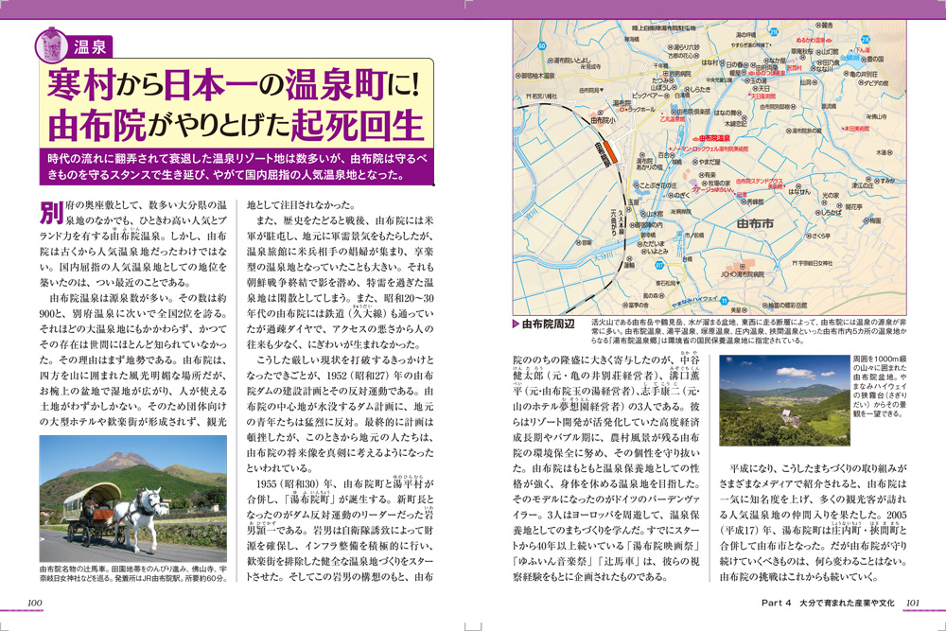946x631 pixels.
Task: Click the caption 由布院名物の辻馬車
Action: click(x=133, y=573)
